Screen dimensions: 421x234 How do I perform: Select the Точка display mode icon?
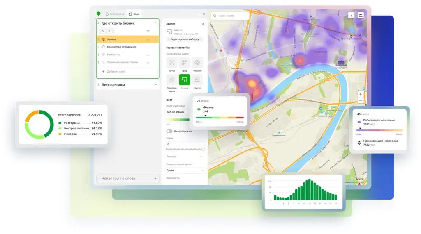click(x=172, y=63)
